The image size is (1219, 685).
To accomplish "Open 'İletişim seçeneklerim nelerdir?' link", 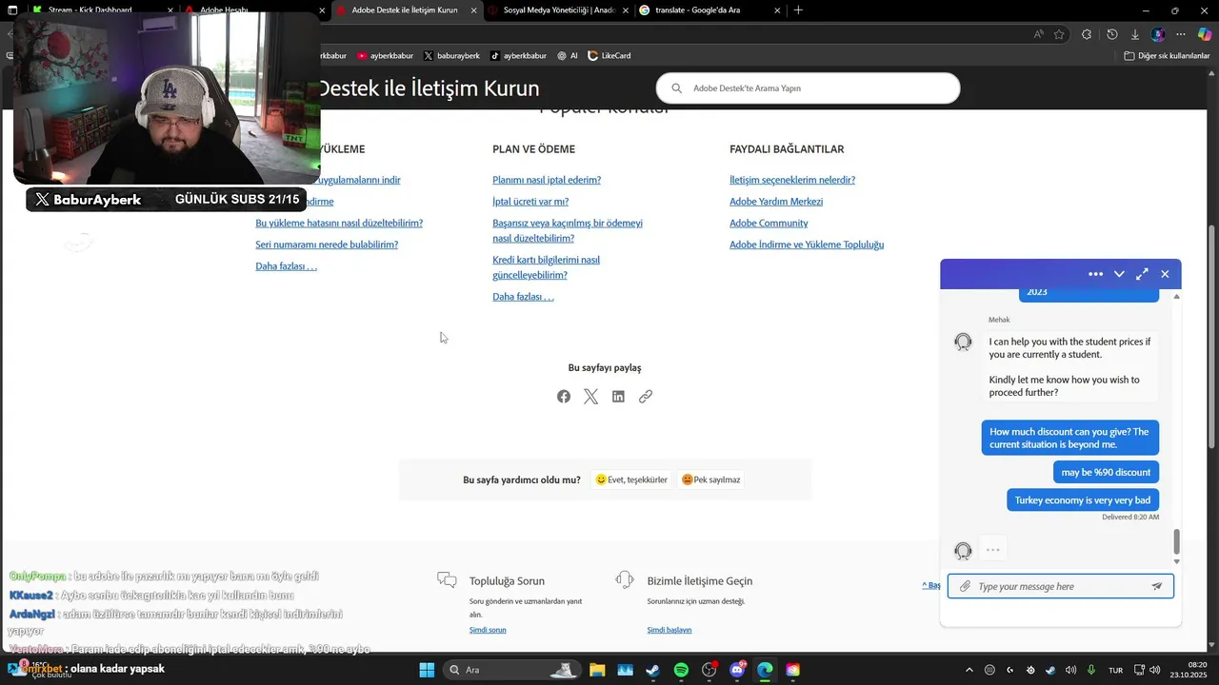I will click(792, 180).
